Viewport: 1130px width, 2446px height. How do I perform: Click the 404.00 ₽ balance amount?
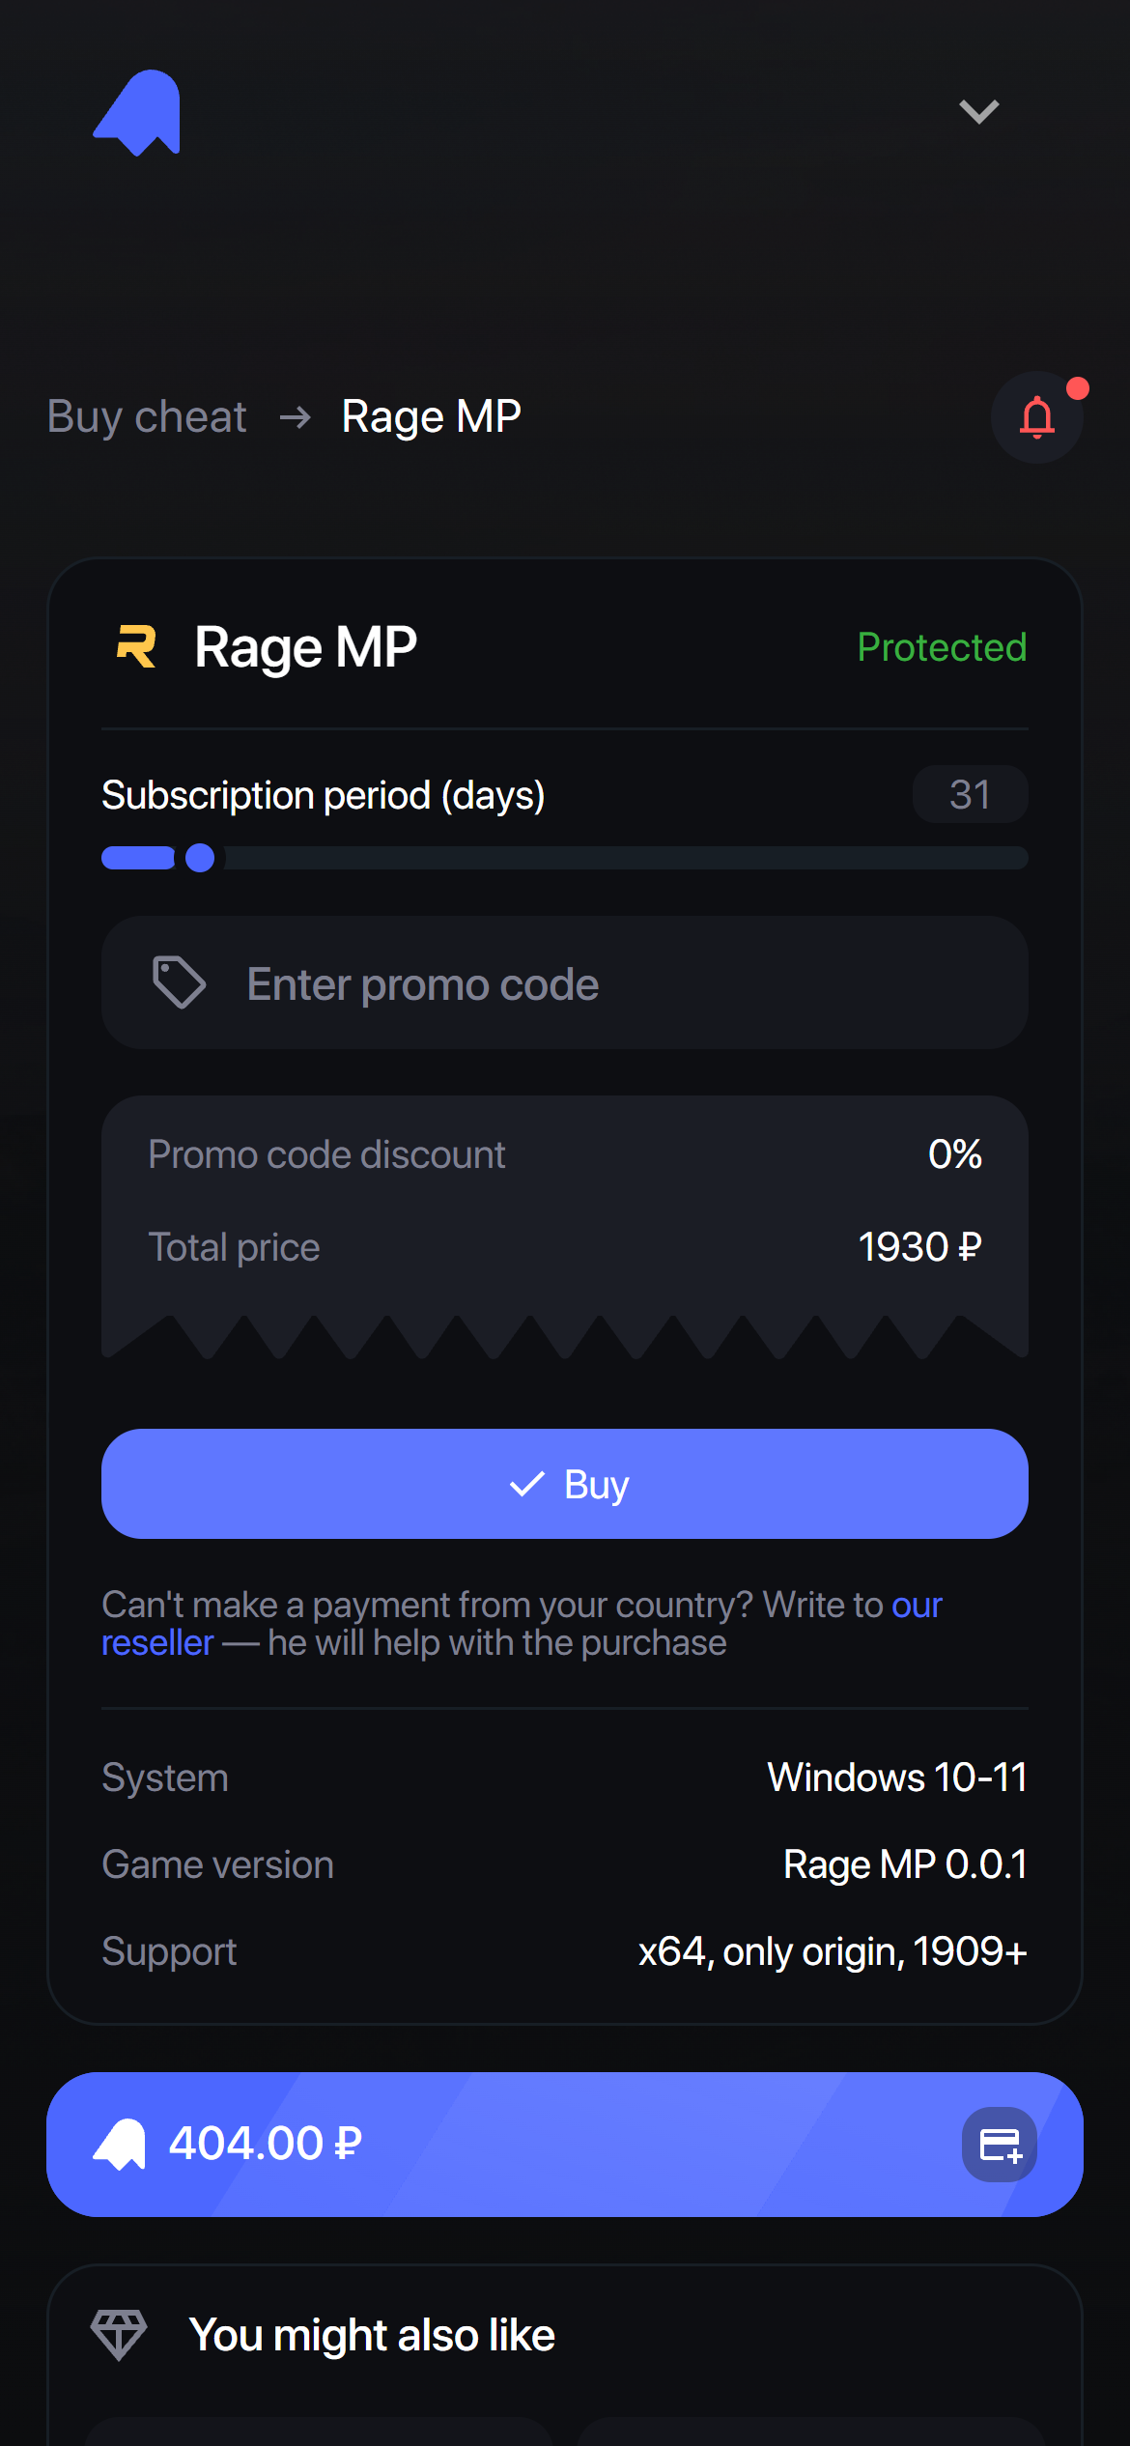coord(266,2144)
